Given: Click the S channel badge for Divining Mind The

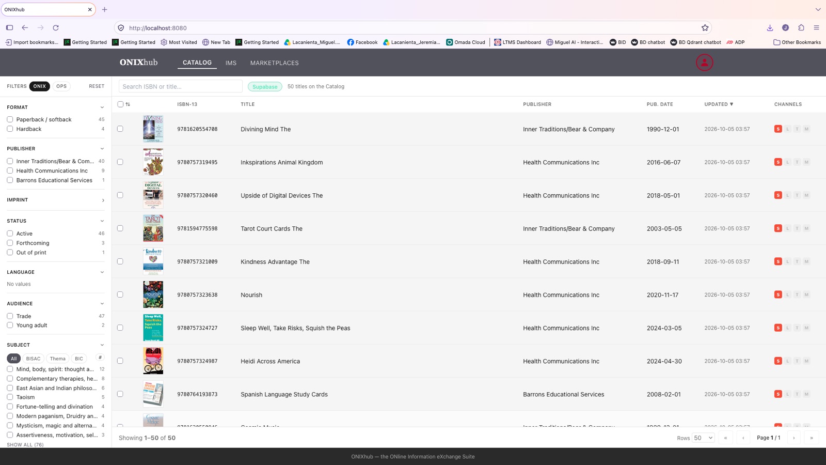Looking at the screenshot, I should 778,129.
